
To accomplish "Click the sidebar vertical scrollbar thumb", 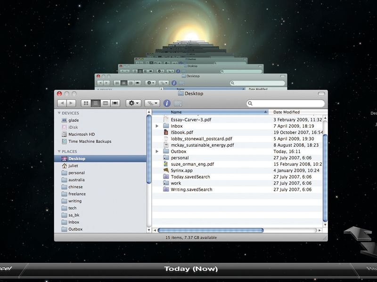I will [149, 149].
